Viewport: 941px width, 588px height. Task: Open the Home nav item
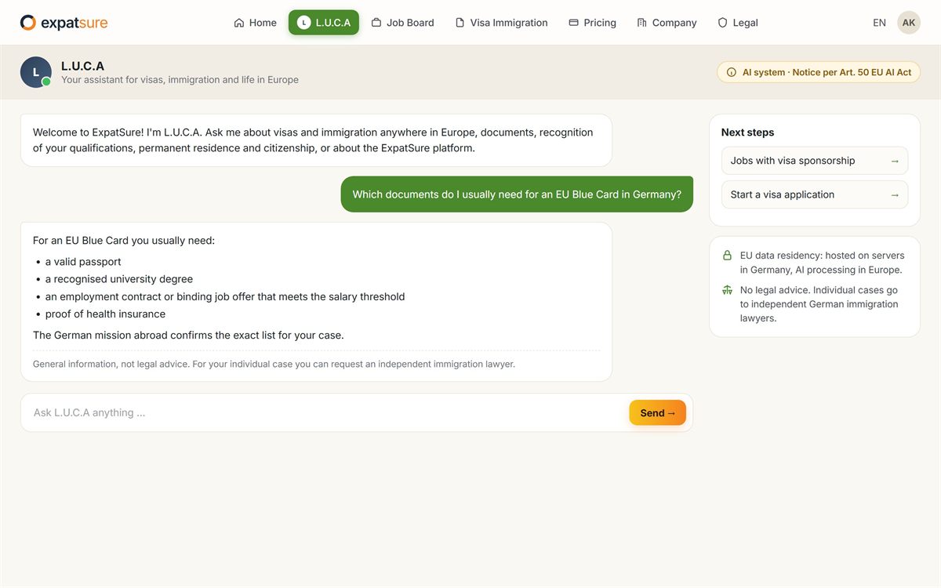(255, 23)
